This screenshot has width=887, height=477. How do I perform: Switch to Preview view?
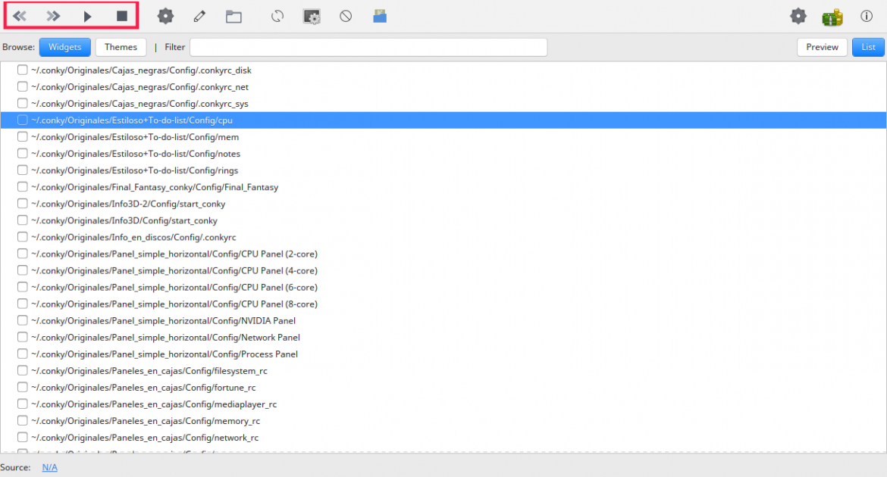click(822, 47)
